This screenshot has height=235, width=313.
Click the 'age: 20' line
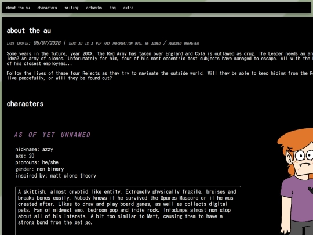point(25,156)
